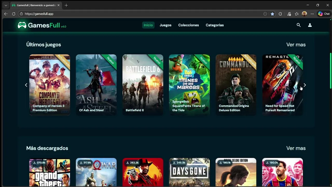Click the 370.9k download count badge
332x187 pixels.
coord(39,163)
